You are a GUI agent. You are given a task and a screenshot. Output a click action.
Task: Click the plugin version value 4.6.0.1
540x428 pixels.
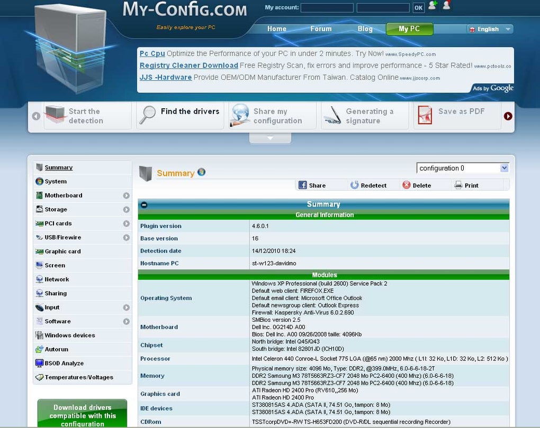pyautogui.click(x=260, y=226)
